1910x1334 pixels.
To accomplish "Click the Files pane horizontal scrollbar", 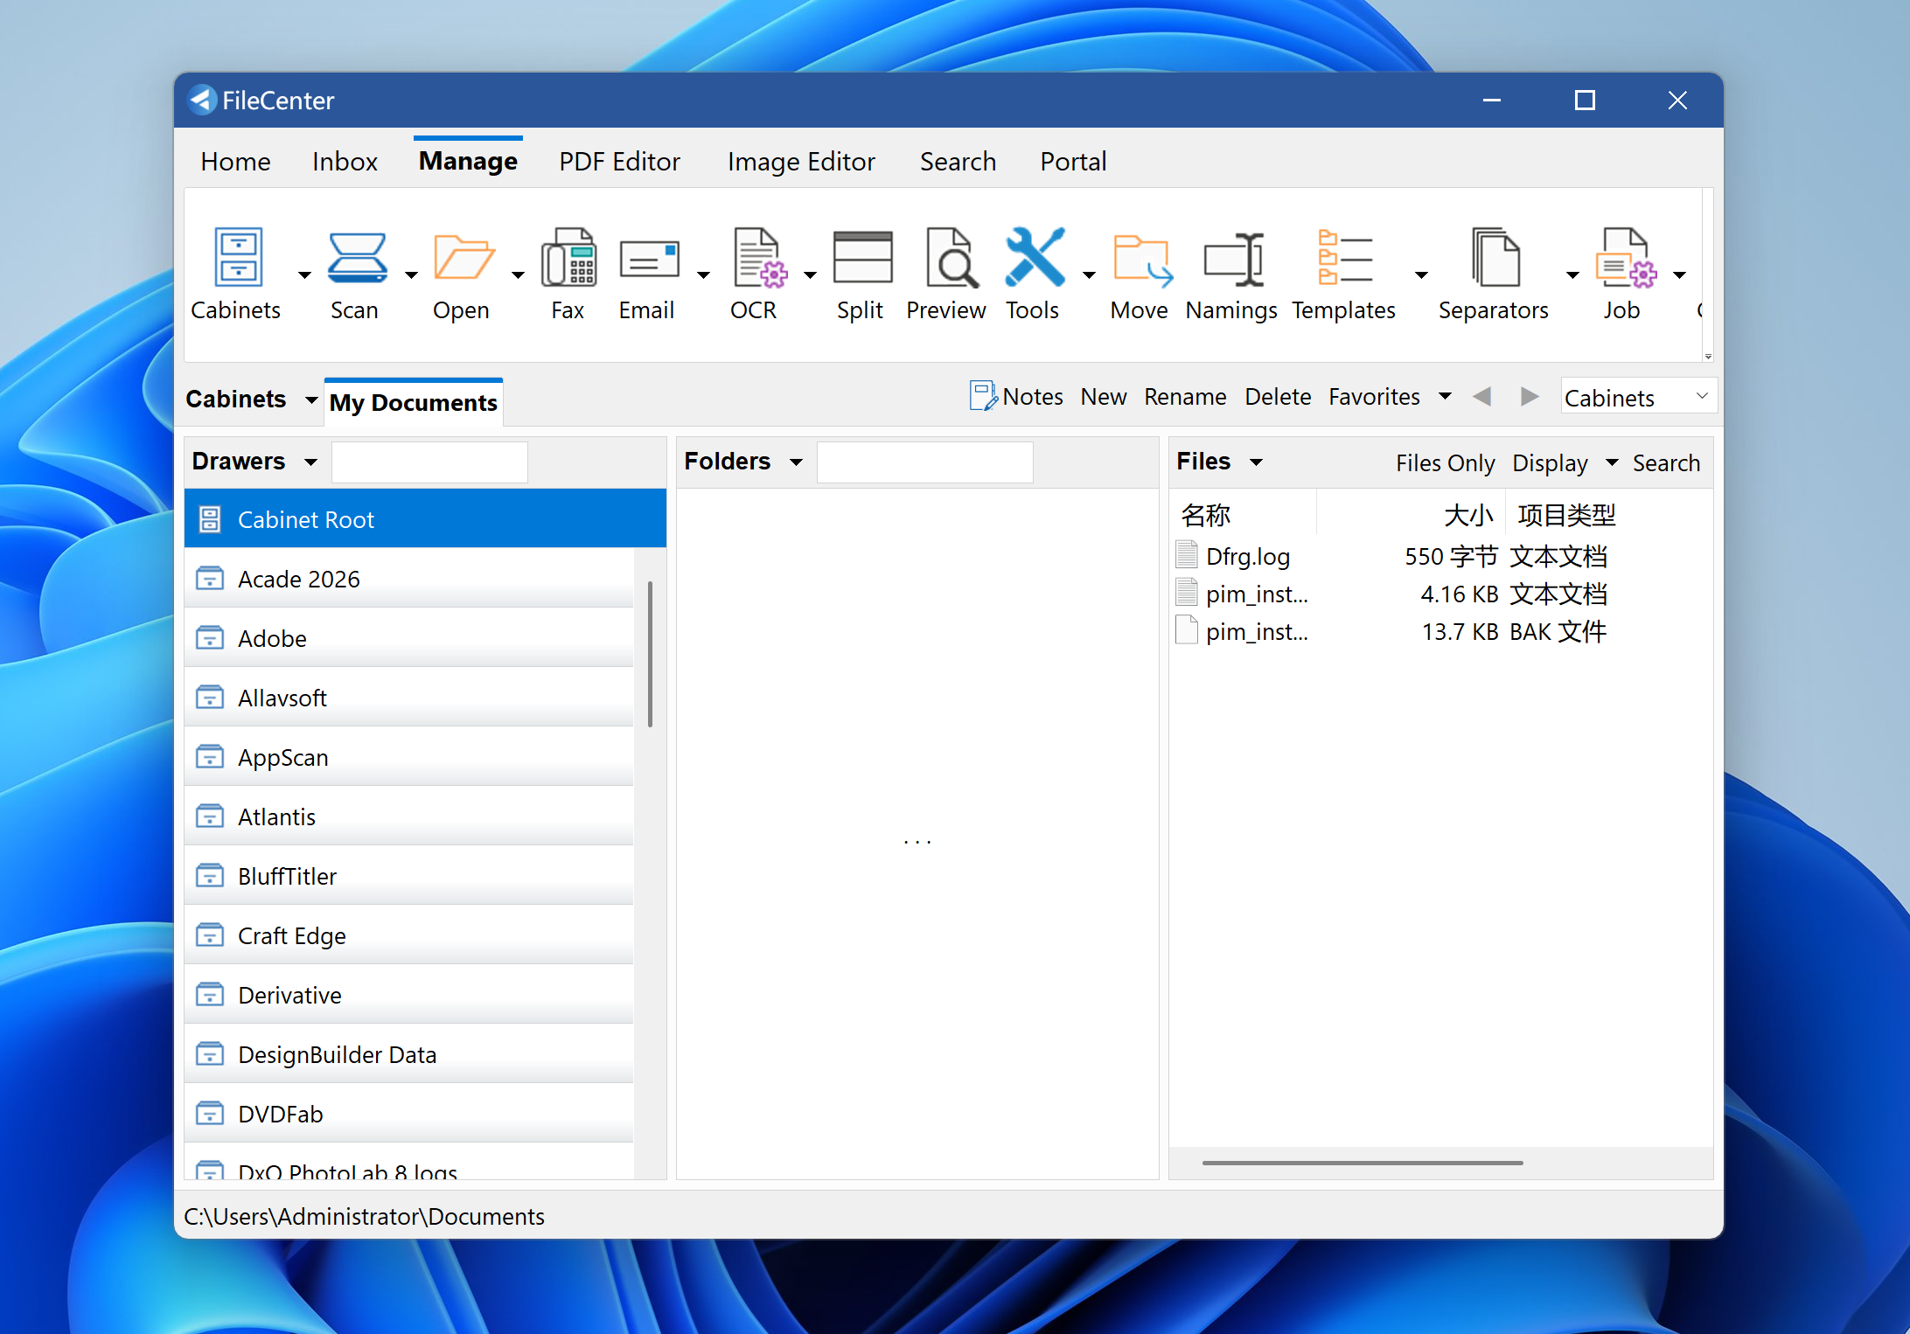I will (x=1363, y=1163).
